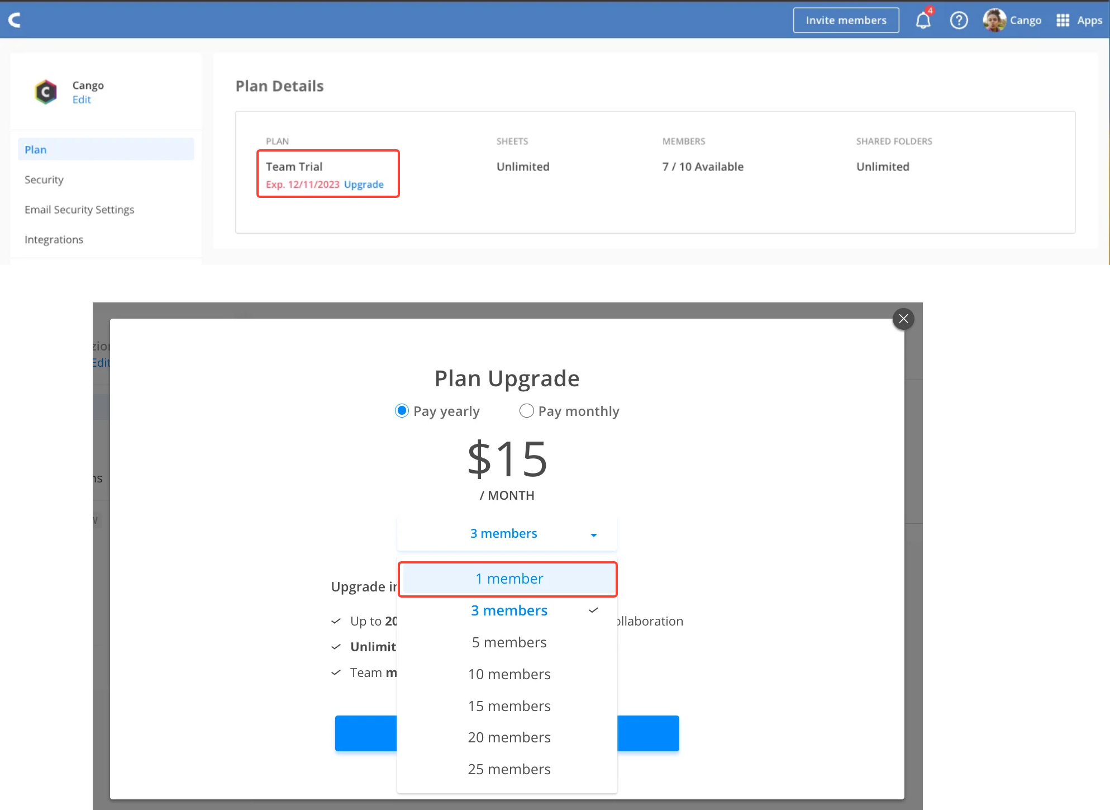The width and height of the screenshot is (1110, 810).
Task: Close the Plan Upgrade dialog
Action: pyautogui.click(x=903, y=319)
